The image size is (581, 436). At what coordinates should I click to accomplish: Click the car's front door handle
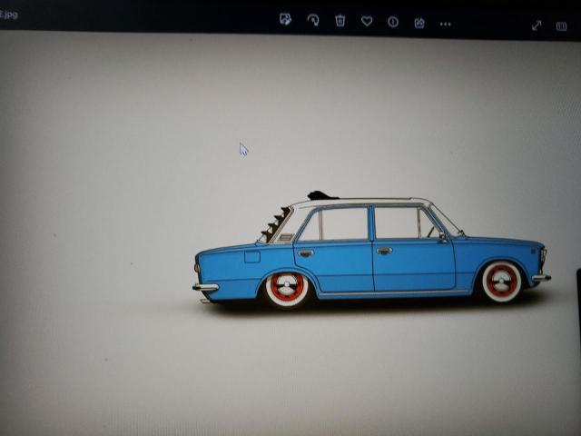tap(384, 251)
